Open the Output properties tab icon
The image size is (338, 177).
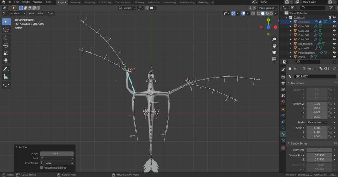pyautogui.click(x=283, y=83)
